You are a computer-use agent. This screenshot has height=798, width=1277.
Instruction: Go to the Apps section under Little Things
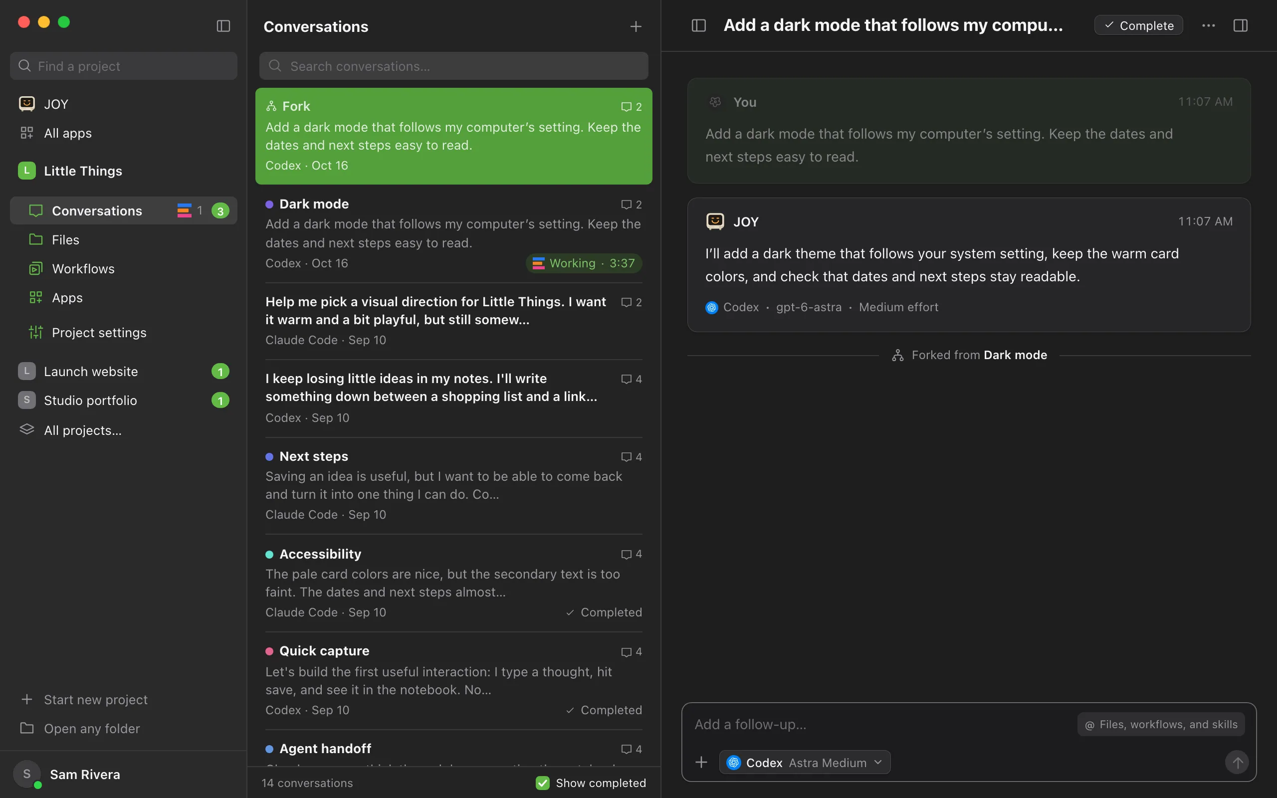124,298
